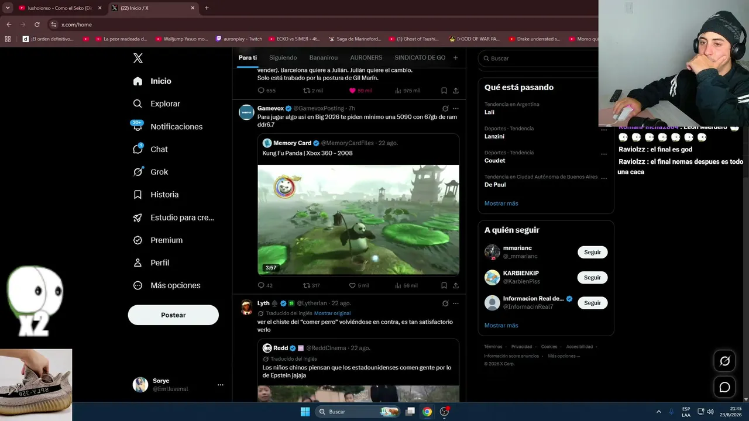
Task: Expand Más opciones in the sidebar
Action: (x=167, y=285)
